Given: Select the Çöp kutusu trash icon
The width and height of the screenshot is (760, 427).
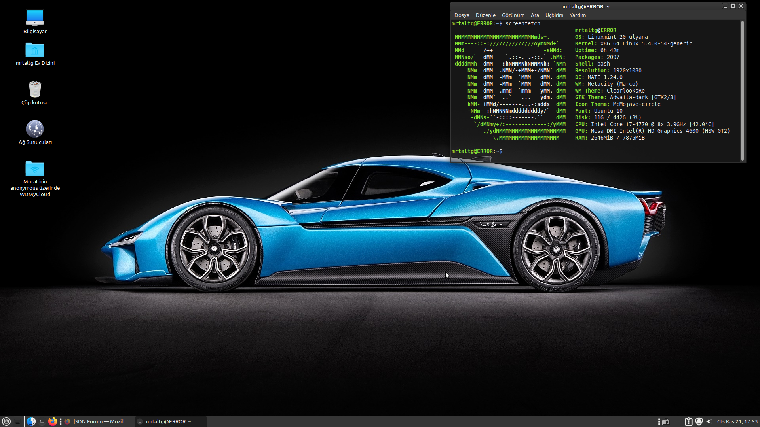Looking at the screenshot, I should pyautogui.click(x=35, y=90).
